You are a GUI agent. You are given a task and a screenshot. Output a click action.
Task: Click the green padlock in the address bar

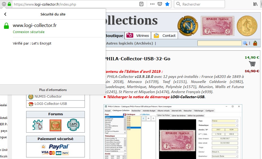tap(9, 4)
